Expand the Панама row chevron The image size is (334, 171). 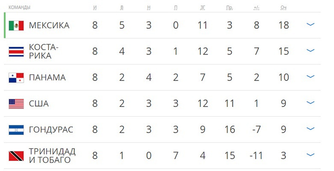pyautogui.click(x=310, y=77)
